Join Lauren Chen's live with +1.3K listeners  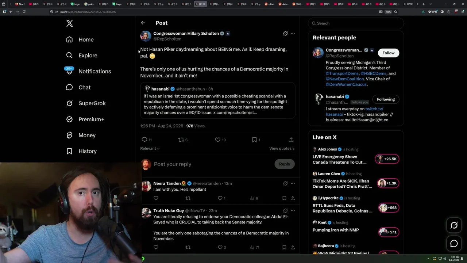[389, 183]
